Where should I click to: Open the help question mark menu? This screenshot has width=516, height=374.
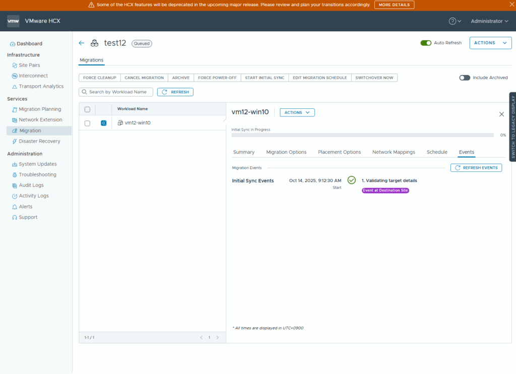coord(453,21)
